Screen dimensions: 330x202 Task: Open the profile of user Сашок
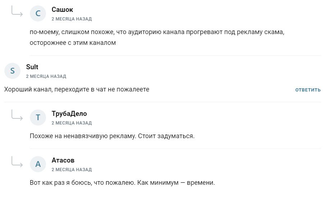[62, 10]
